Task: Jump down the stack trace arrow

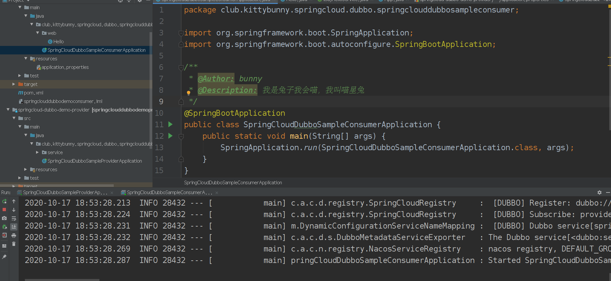Action: pyautogui.click(x=14, y=210)
